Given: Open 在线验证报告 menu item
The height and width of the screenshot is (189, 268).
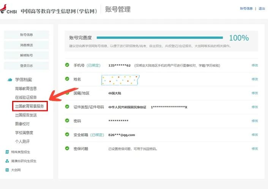Looking at the screenshot, I should click(26, 98).
